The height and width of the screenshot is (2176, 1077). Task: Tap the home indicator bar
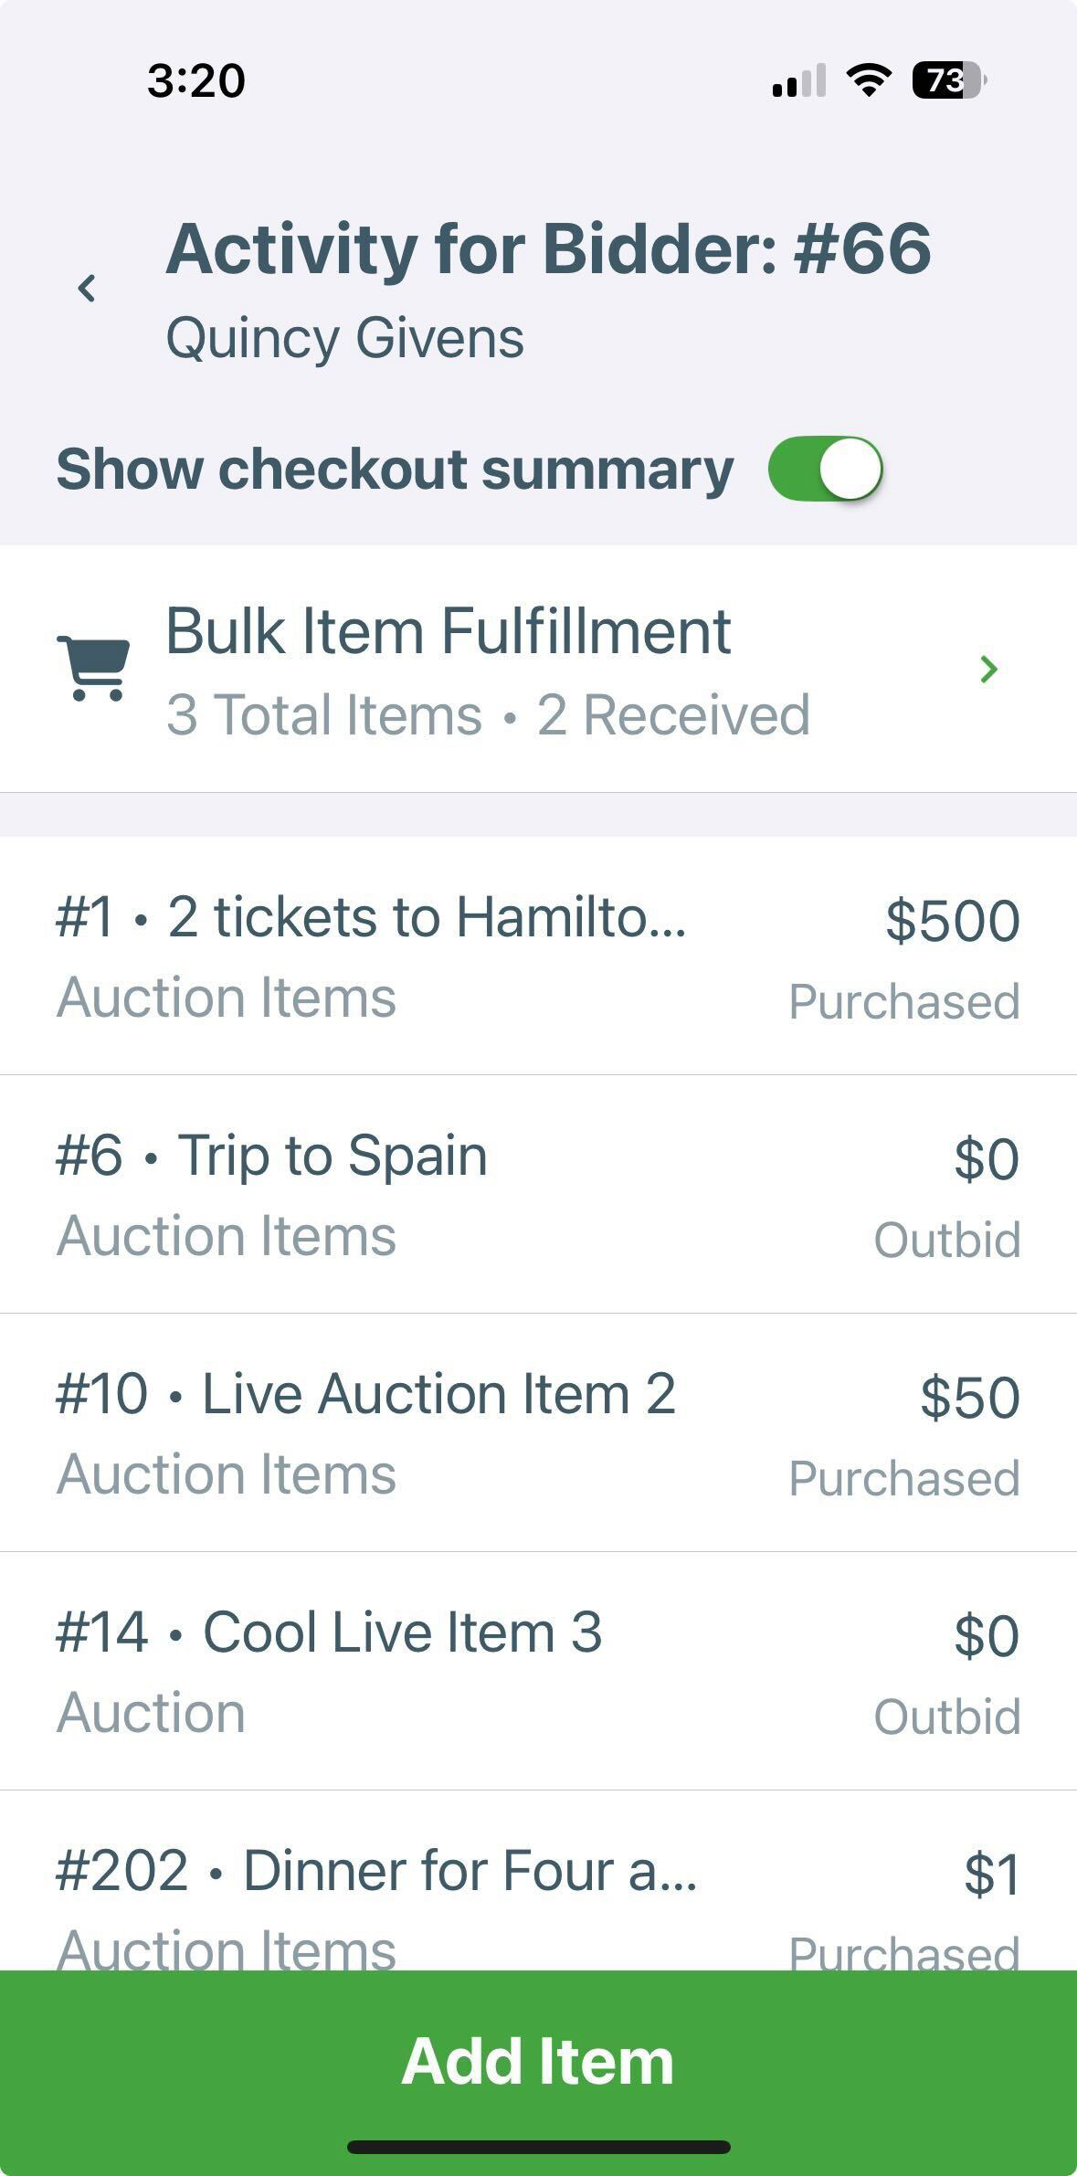point(538,2147)
